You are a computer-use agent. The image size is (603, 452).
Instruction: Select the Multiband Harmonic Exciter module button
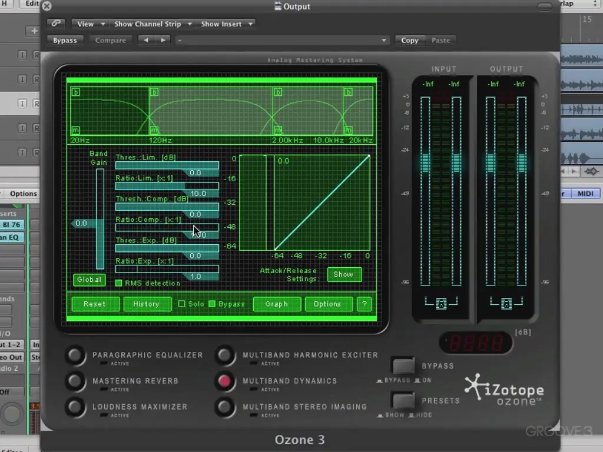click(225, 355)
